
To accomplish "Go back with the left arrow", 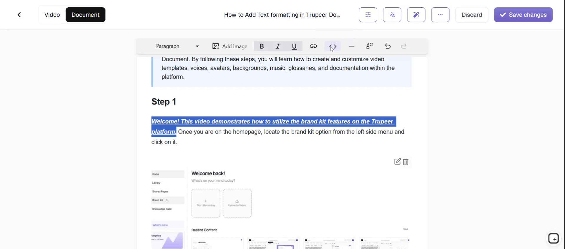I will 19,15.
